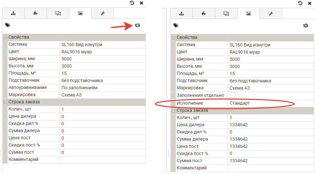Tick the Заполнения отдельно checkbox
Image resolution: width=316 pixels, height=174 pixels.
233,95
